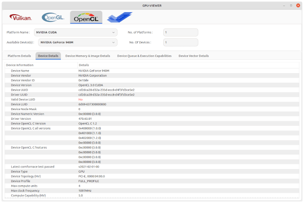
Task: Select the Device Version row
Action: click(152, 85)
